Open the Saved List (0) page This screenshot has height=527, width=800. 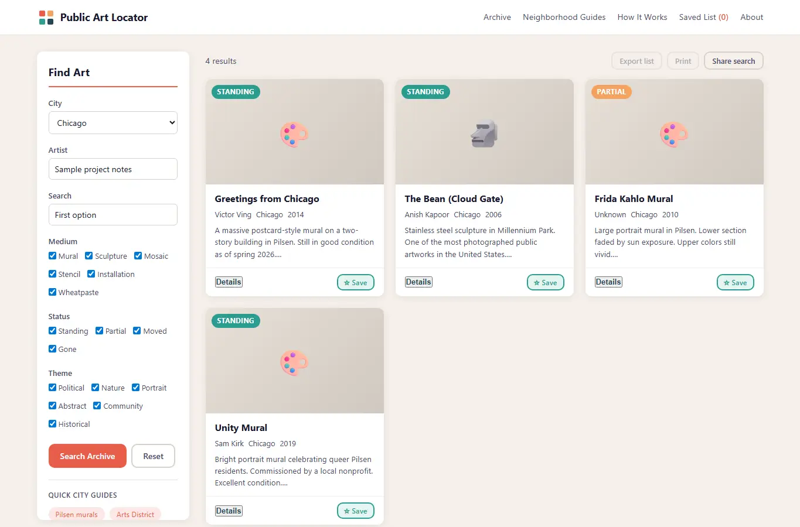click(704, 17)
